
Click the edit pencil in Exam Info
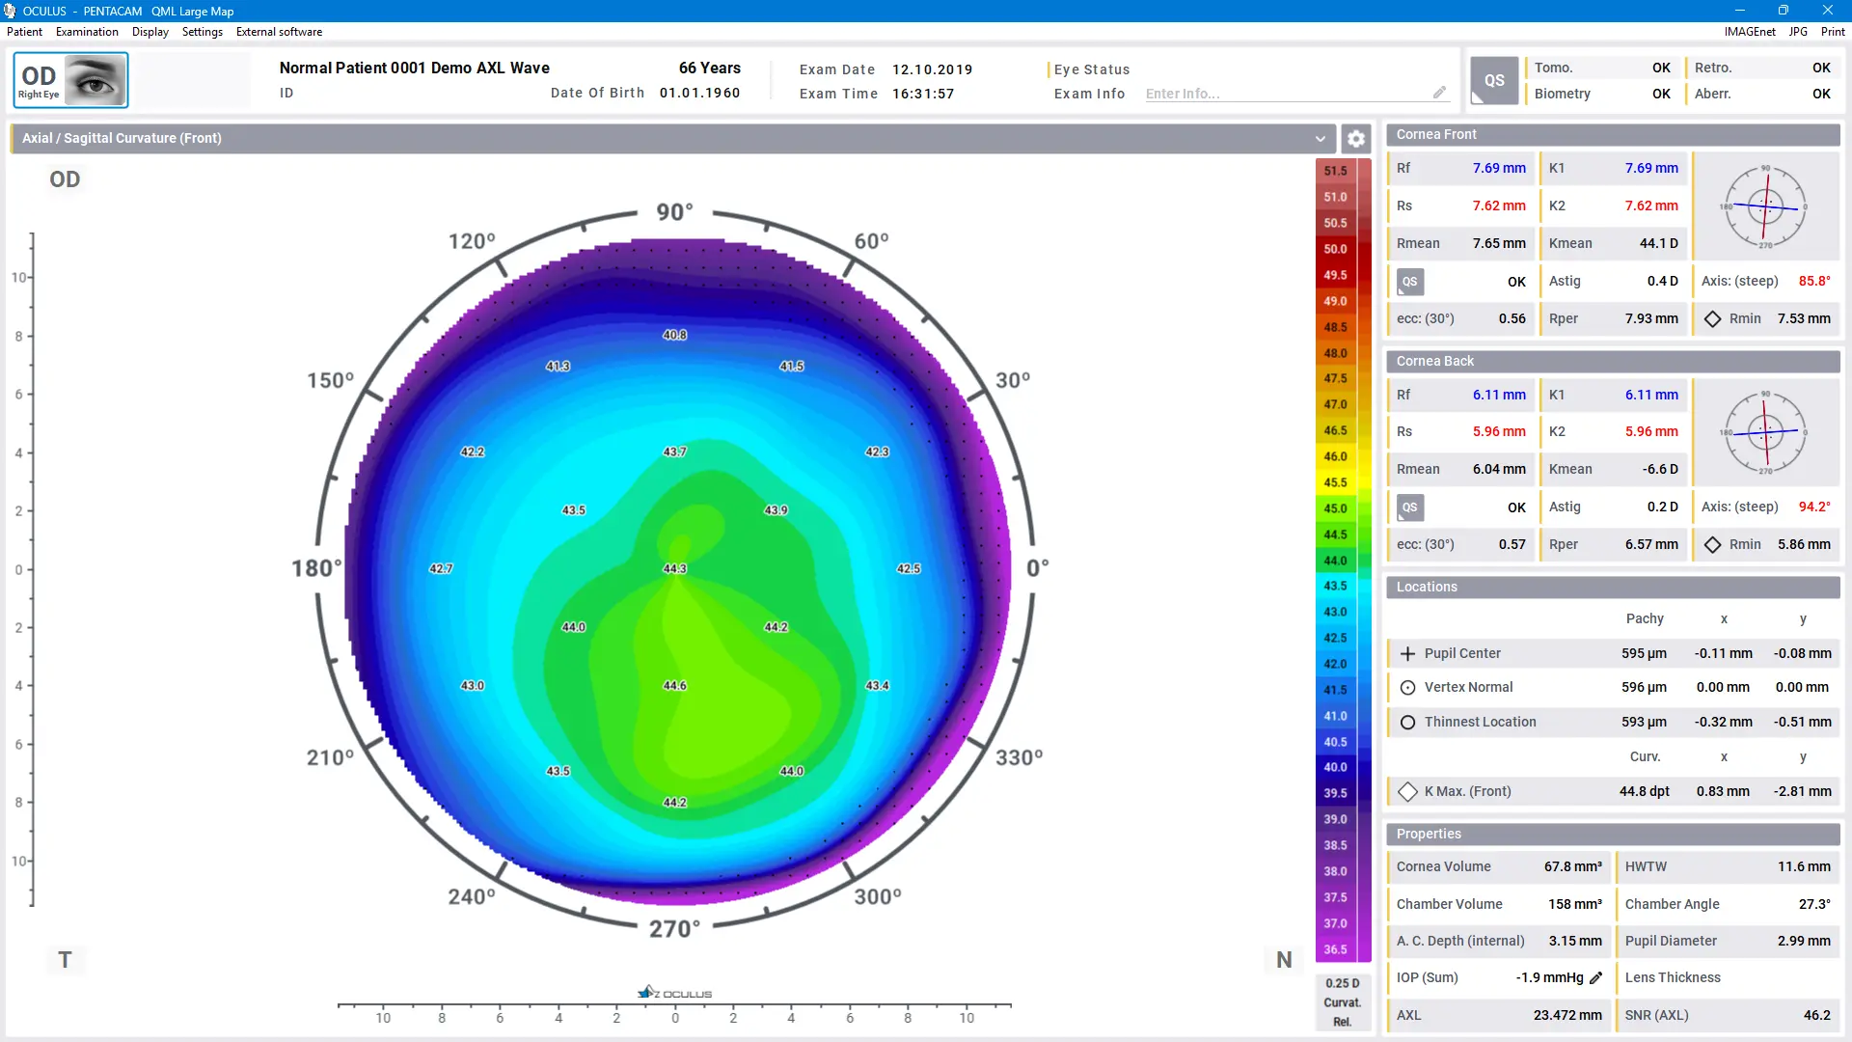pos(1439,93)
